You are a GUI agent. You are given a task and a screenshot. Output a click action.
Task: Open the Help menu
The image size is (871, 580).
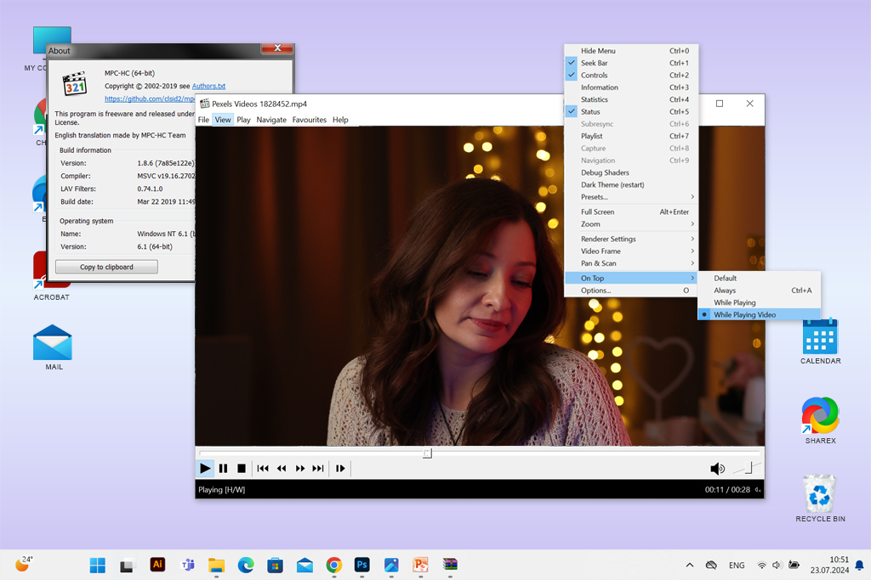click(x=340, y=119)
